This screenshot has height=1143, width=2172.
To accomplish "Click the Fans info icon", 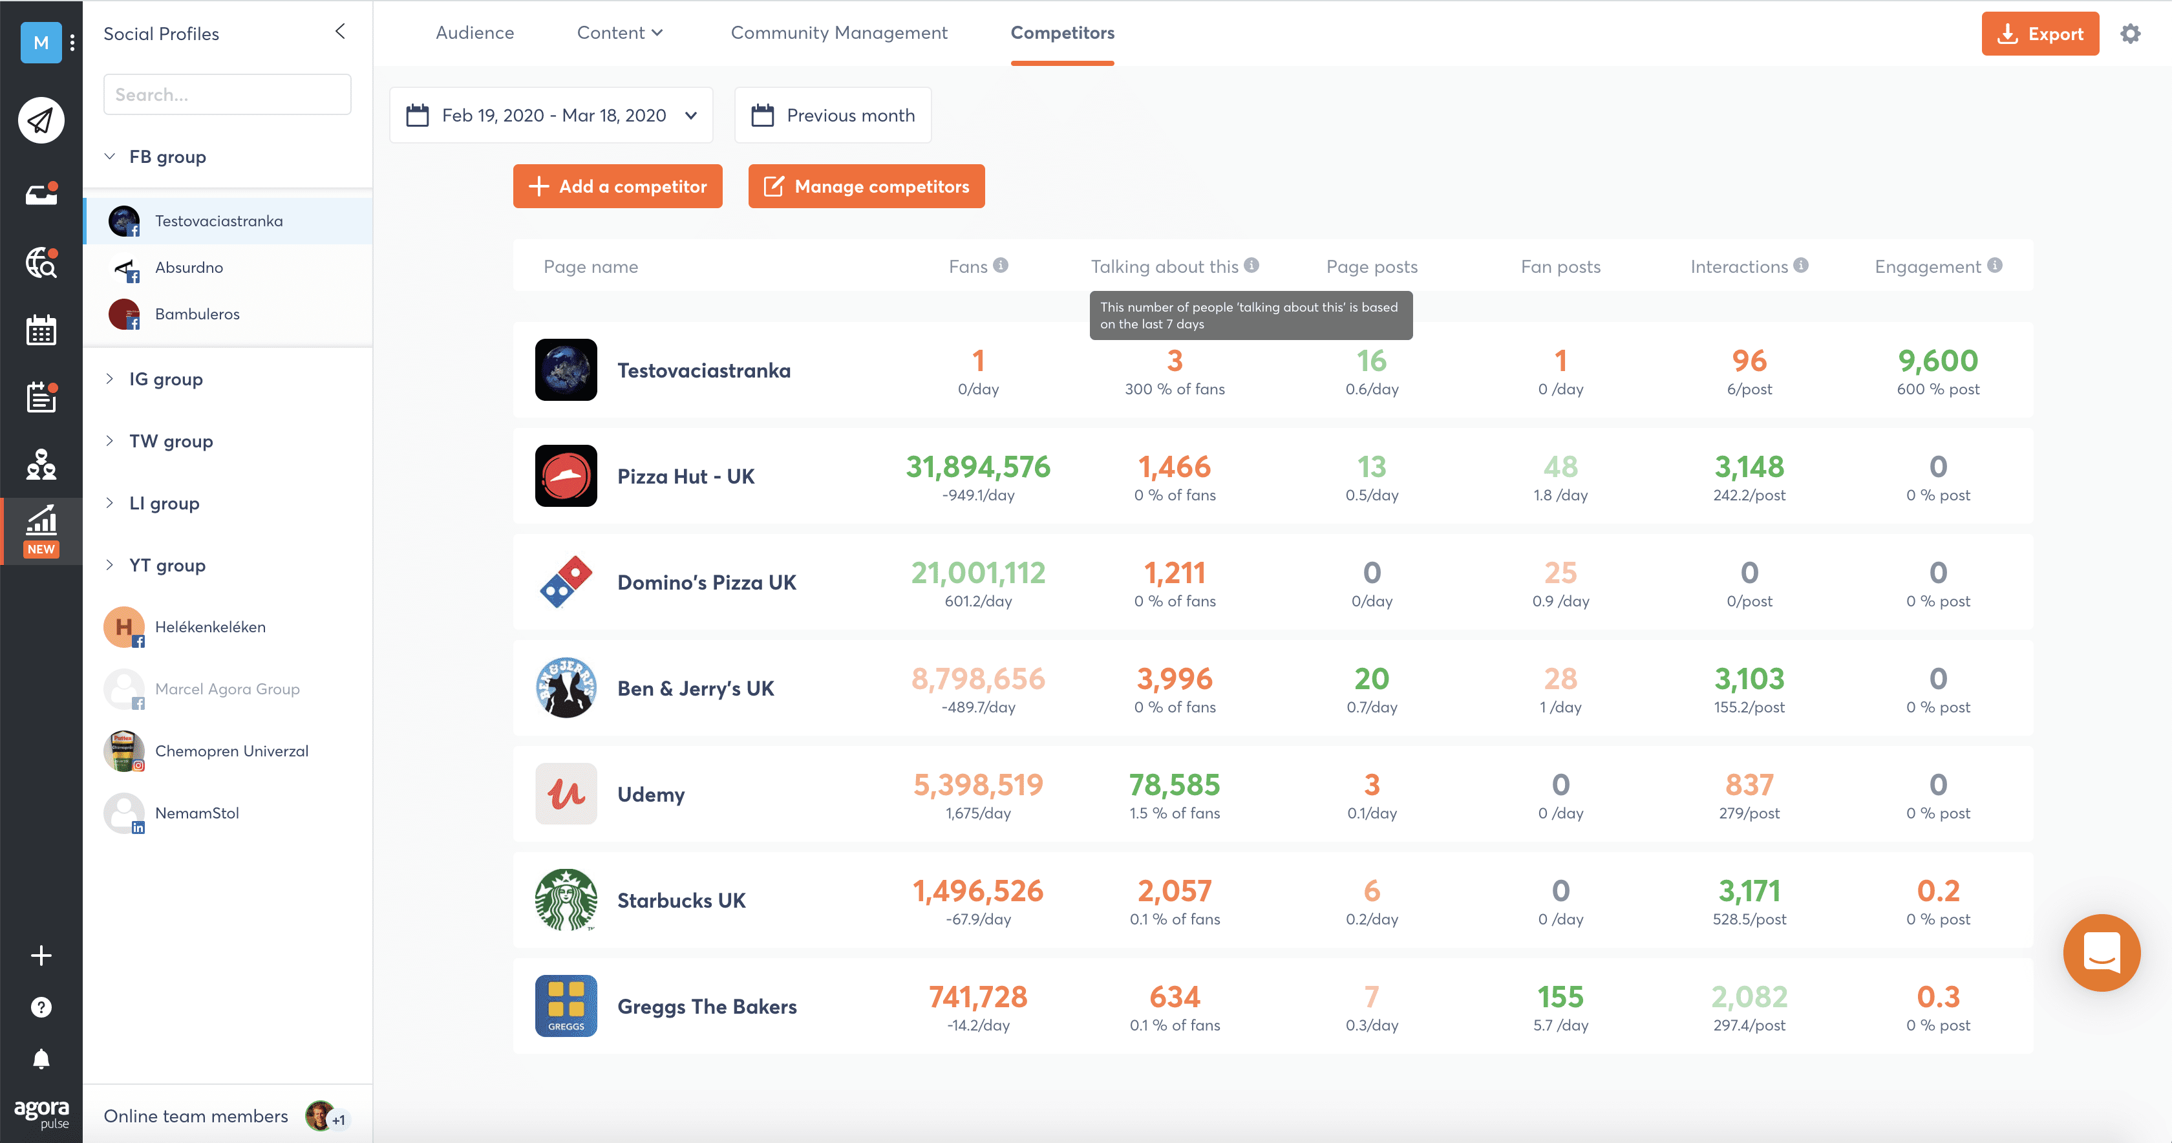I will pyautogui.click(x=1001, y=266).
